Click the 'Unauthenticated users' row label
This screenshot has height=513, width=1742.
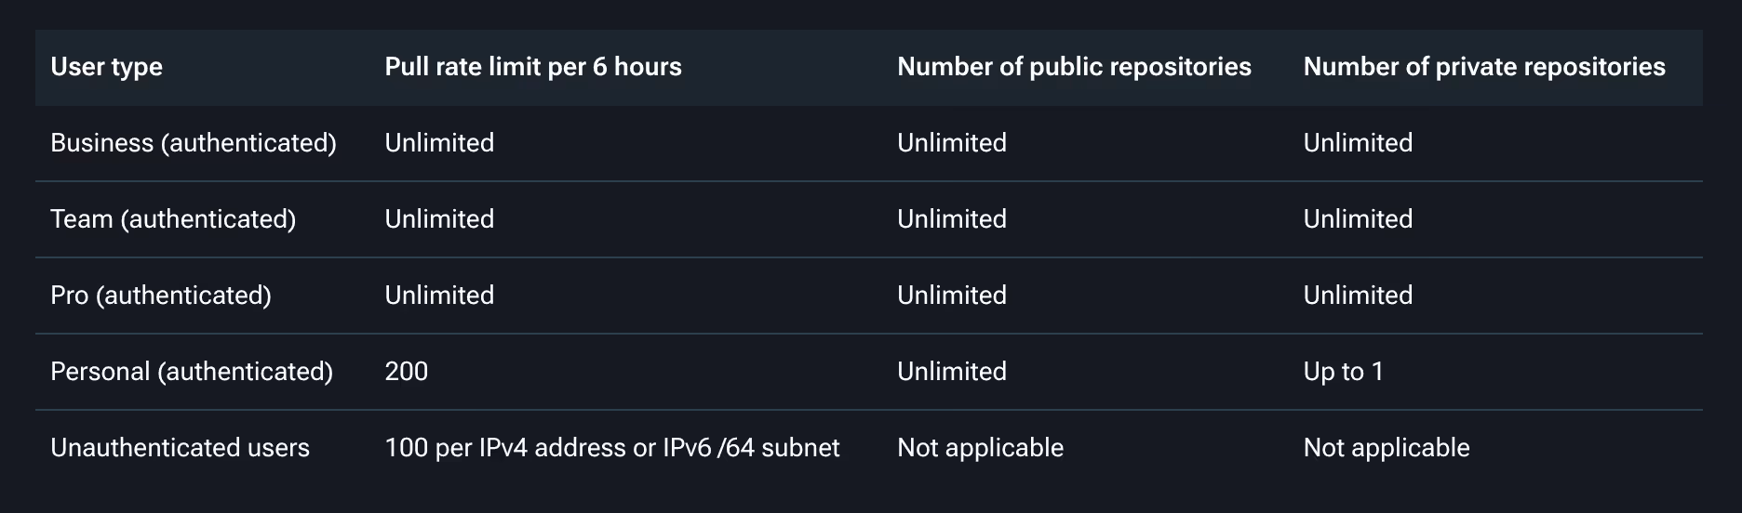pyautogui.click(x=180, y=448)
